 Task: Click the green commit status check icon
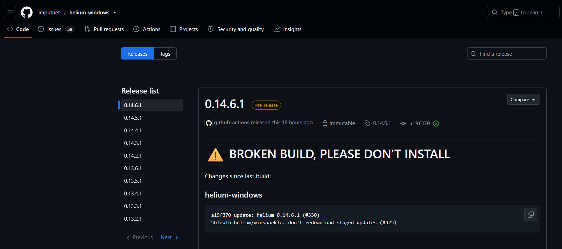pyautogui.click(x=436, y=123)
